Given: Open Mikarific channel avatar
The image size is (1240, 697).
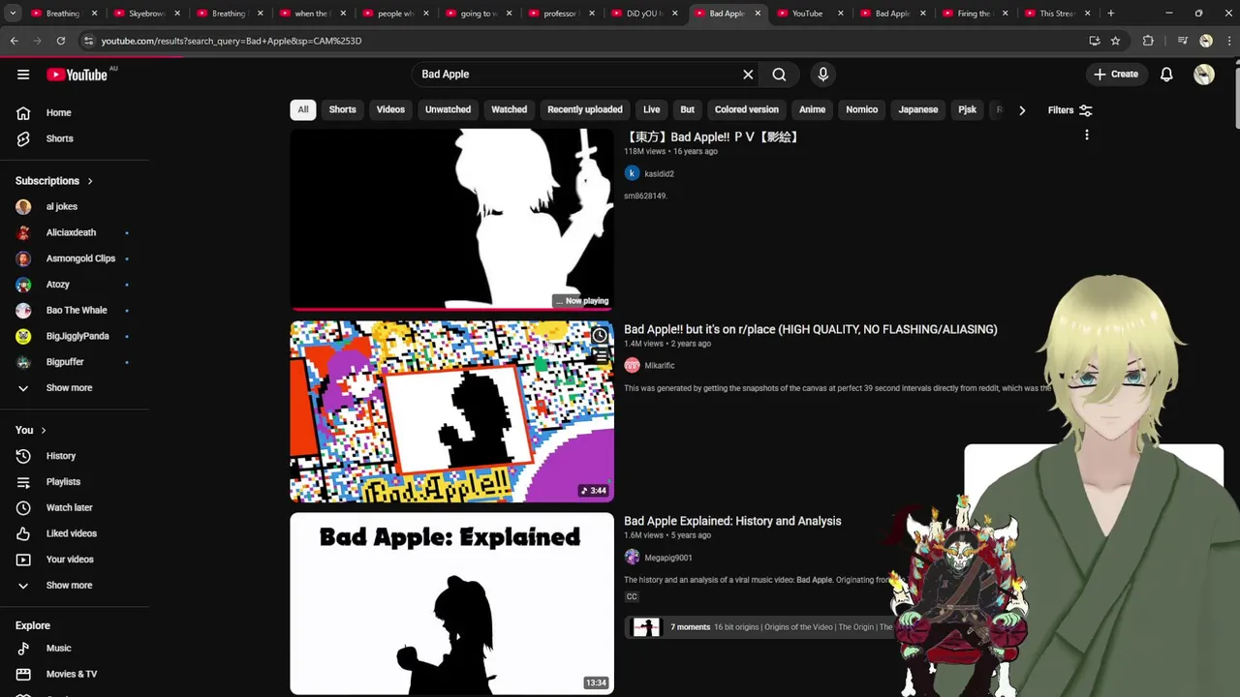Looking at the screenshot, I should coord(632,365).
